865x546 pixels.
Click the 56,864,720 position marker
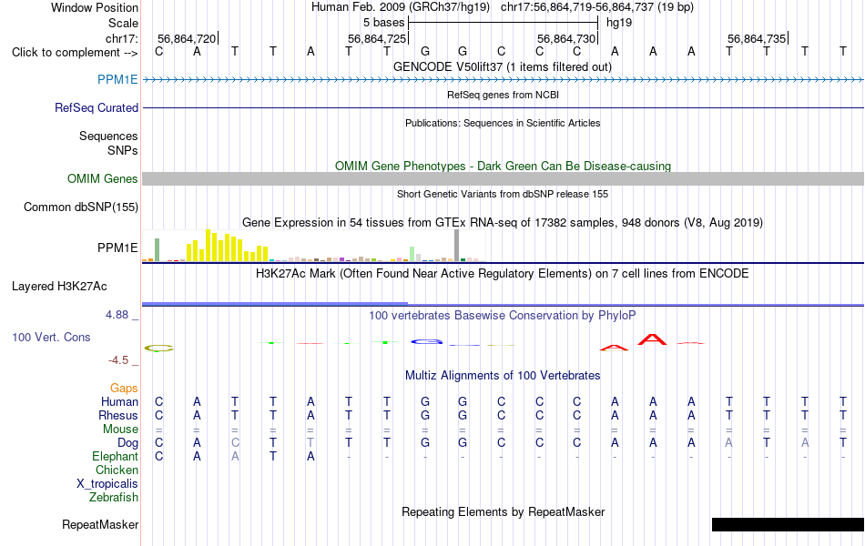pyautogui.click(x=188, y=38)
